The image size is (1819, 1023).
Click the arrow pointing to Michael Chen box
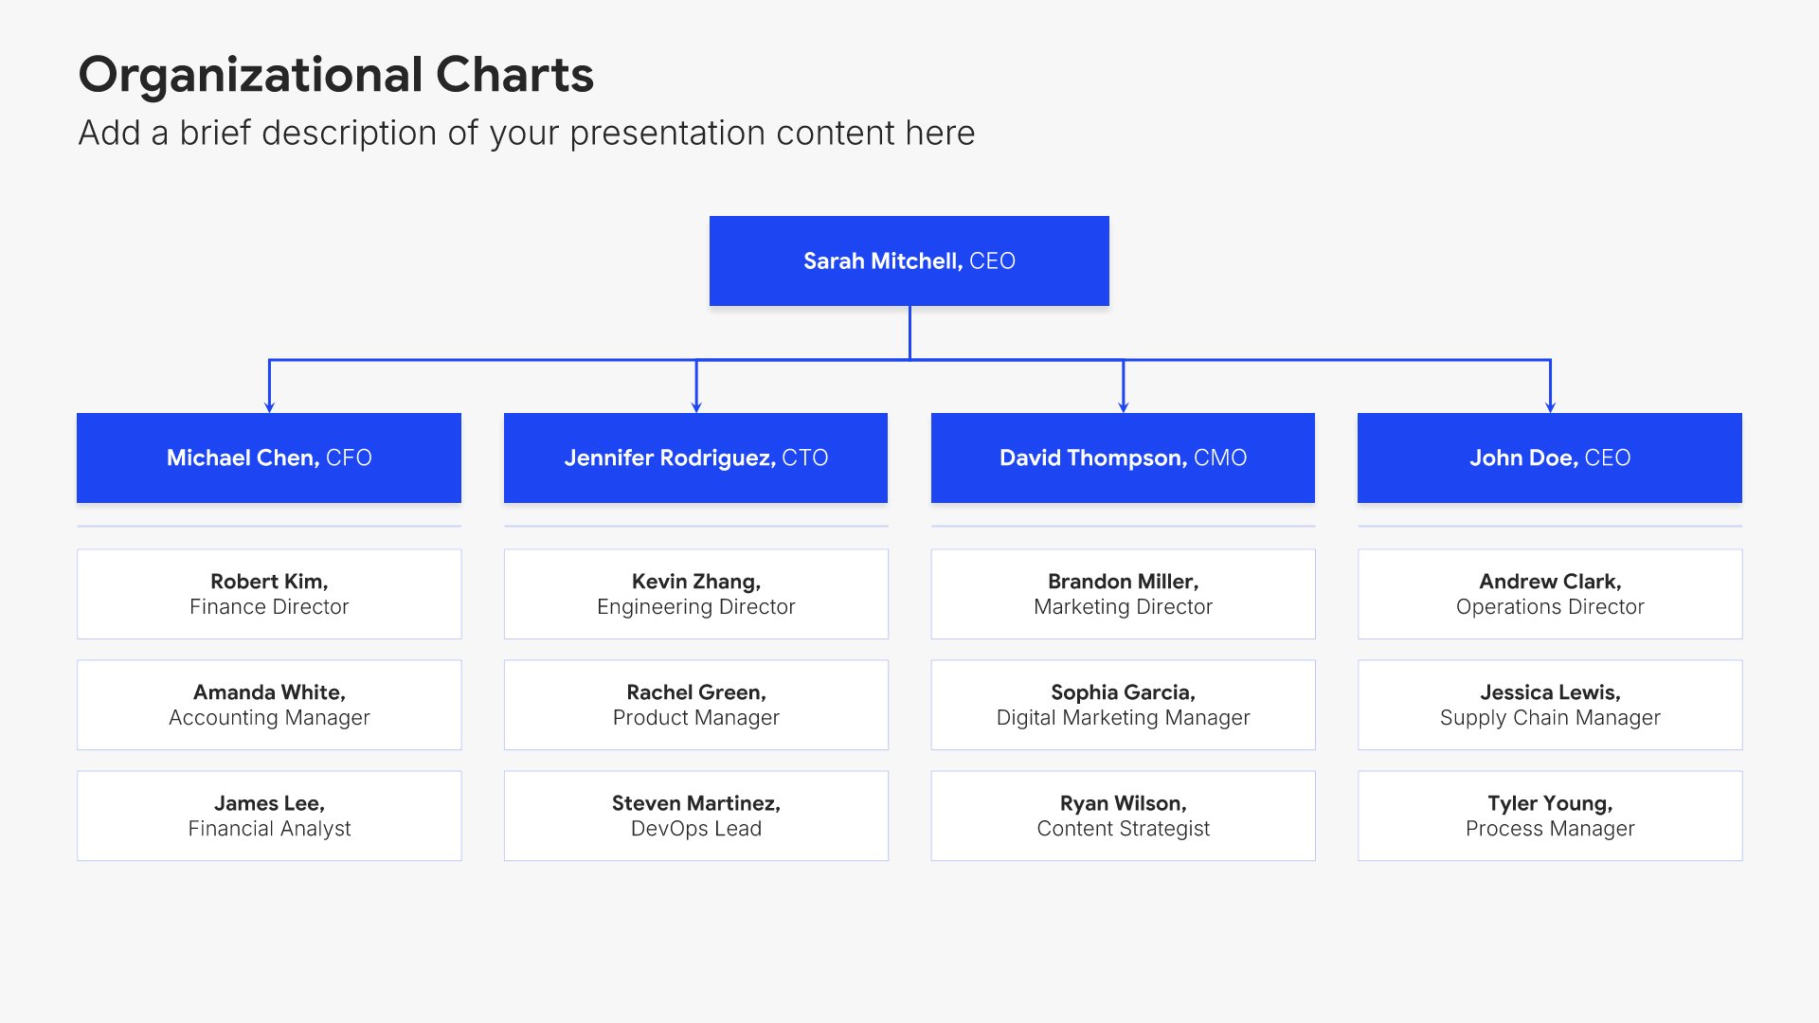point(269,400)
